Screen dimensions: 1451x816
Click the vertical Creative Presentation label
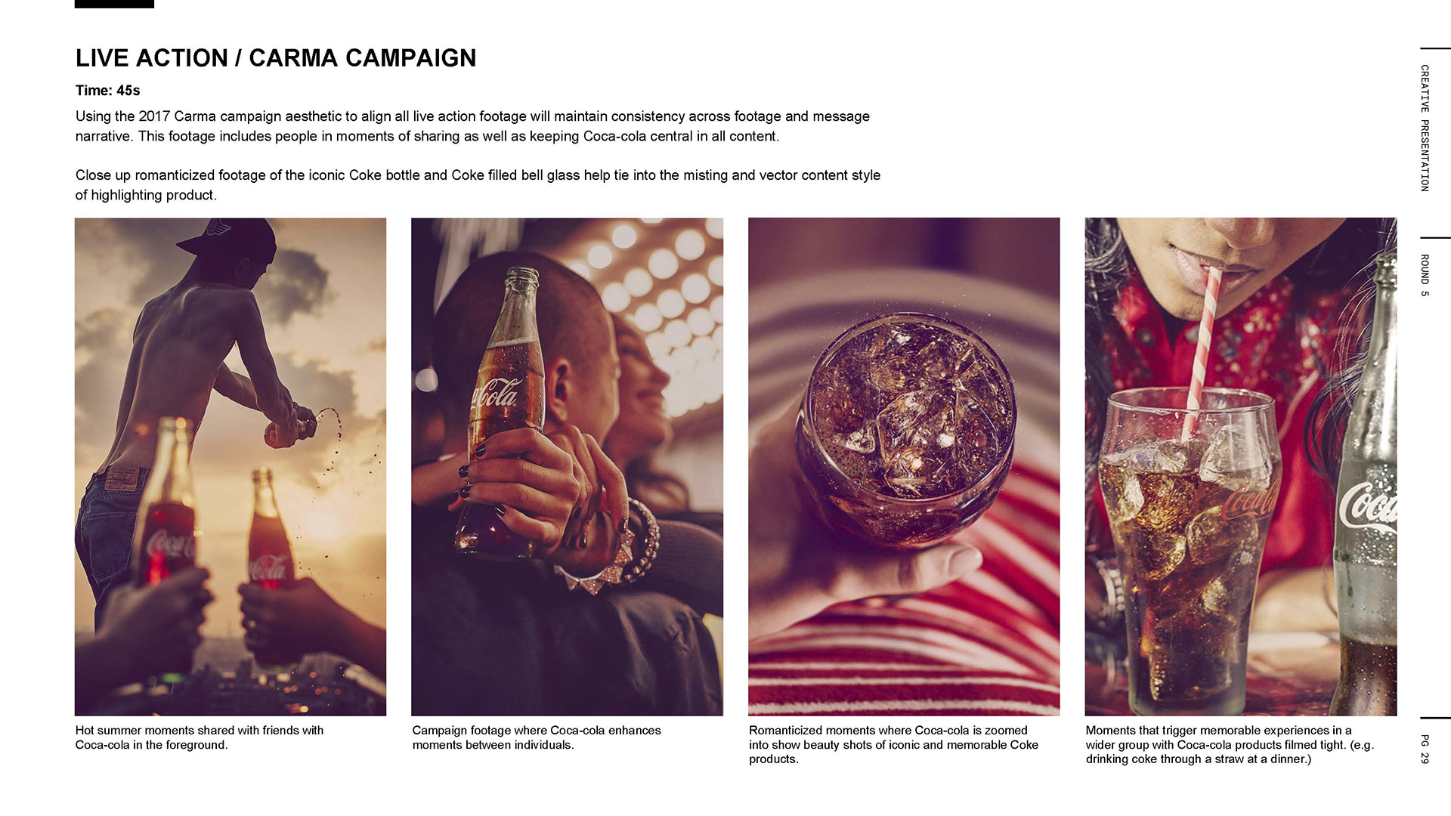pos(1425,128)
